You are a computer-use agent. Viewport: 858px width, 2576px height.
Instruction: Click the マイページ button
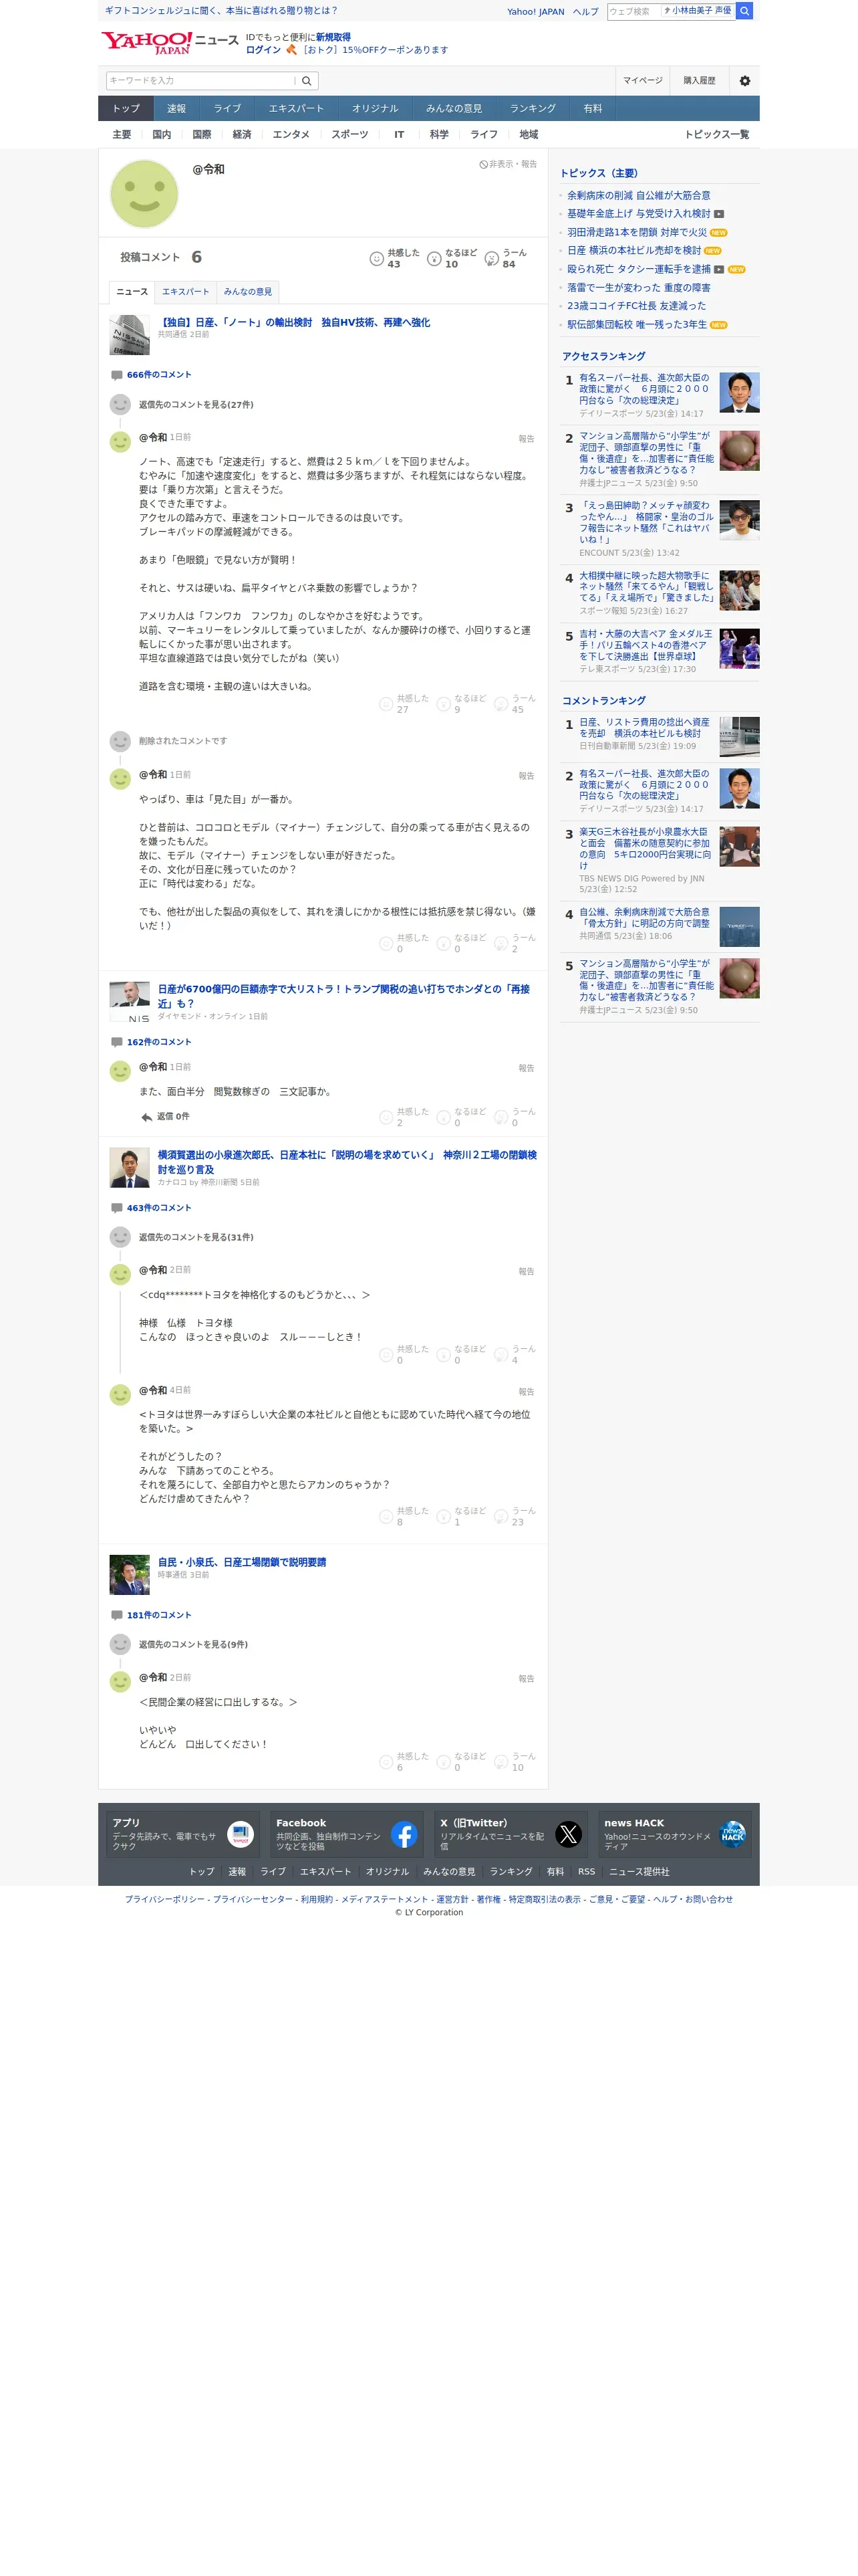[x=642, y=81]
